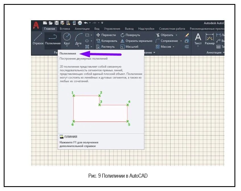Image resolution: width=241 pixels, height=191 pixels.
Task: Expand the Круг options dropdown arrow
Action: pos(67,46)
